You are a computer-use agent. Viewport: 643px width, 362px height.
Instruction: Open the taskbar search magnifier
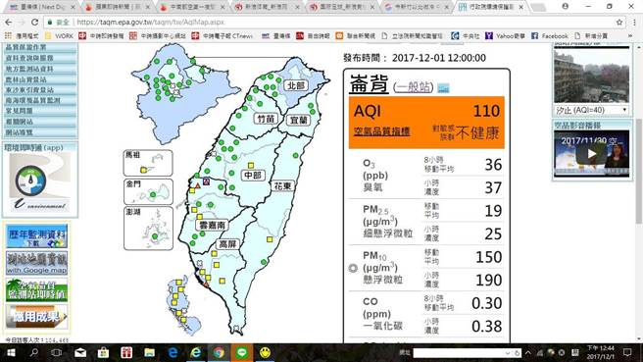pyautogui.click(x=34, y=352)
